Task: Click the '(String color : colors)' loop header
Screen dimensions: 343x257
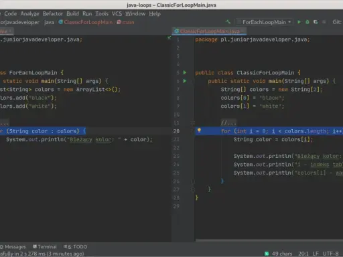Action: tap(43, 131)
